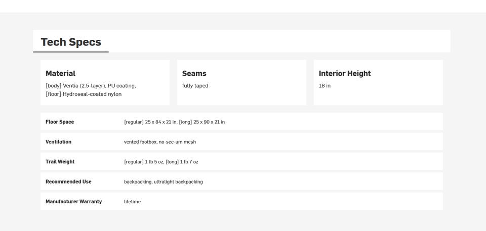
Task: Click the Material card title
Action: pyautogui.click(x=60, y=73)
